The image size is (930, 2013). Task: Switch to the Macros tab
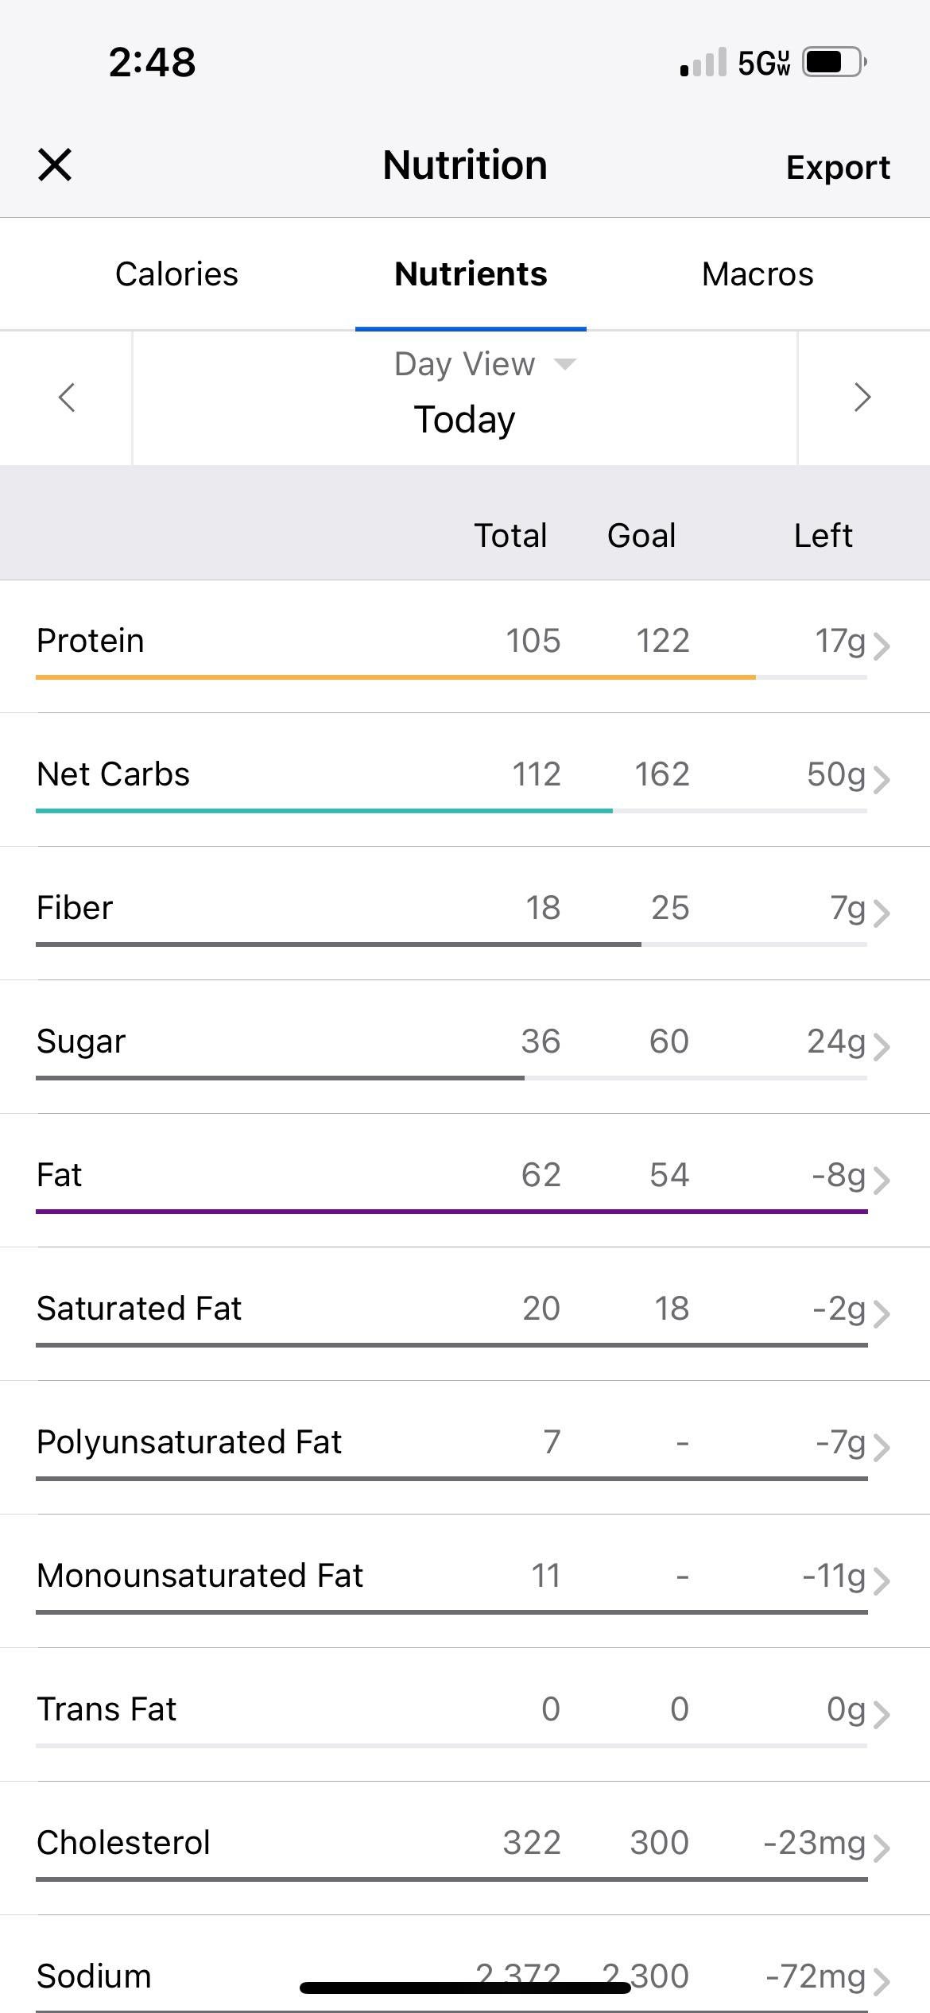click(758, 274)
